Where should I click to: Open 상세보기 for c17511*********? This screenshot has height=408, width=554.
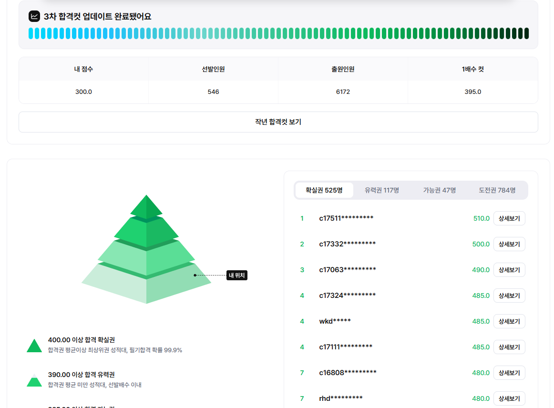(509, 218)
